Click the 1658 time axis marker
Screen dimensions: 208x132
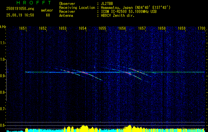pos(162,28)
